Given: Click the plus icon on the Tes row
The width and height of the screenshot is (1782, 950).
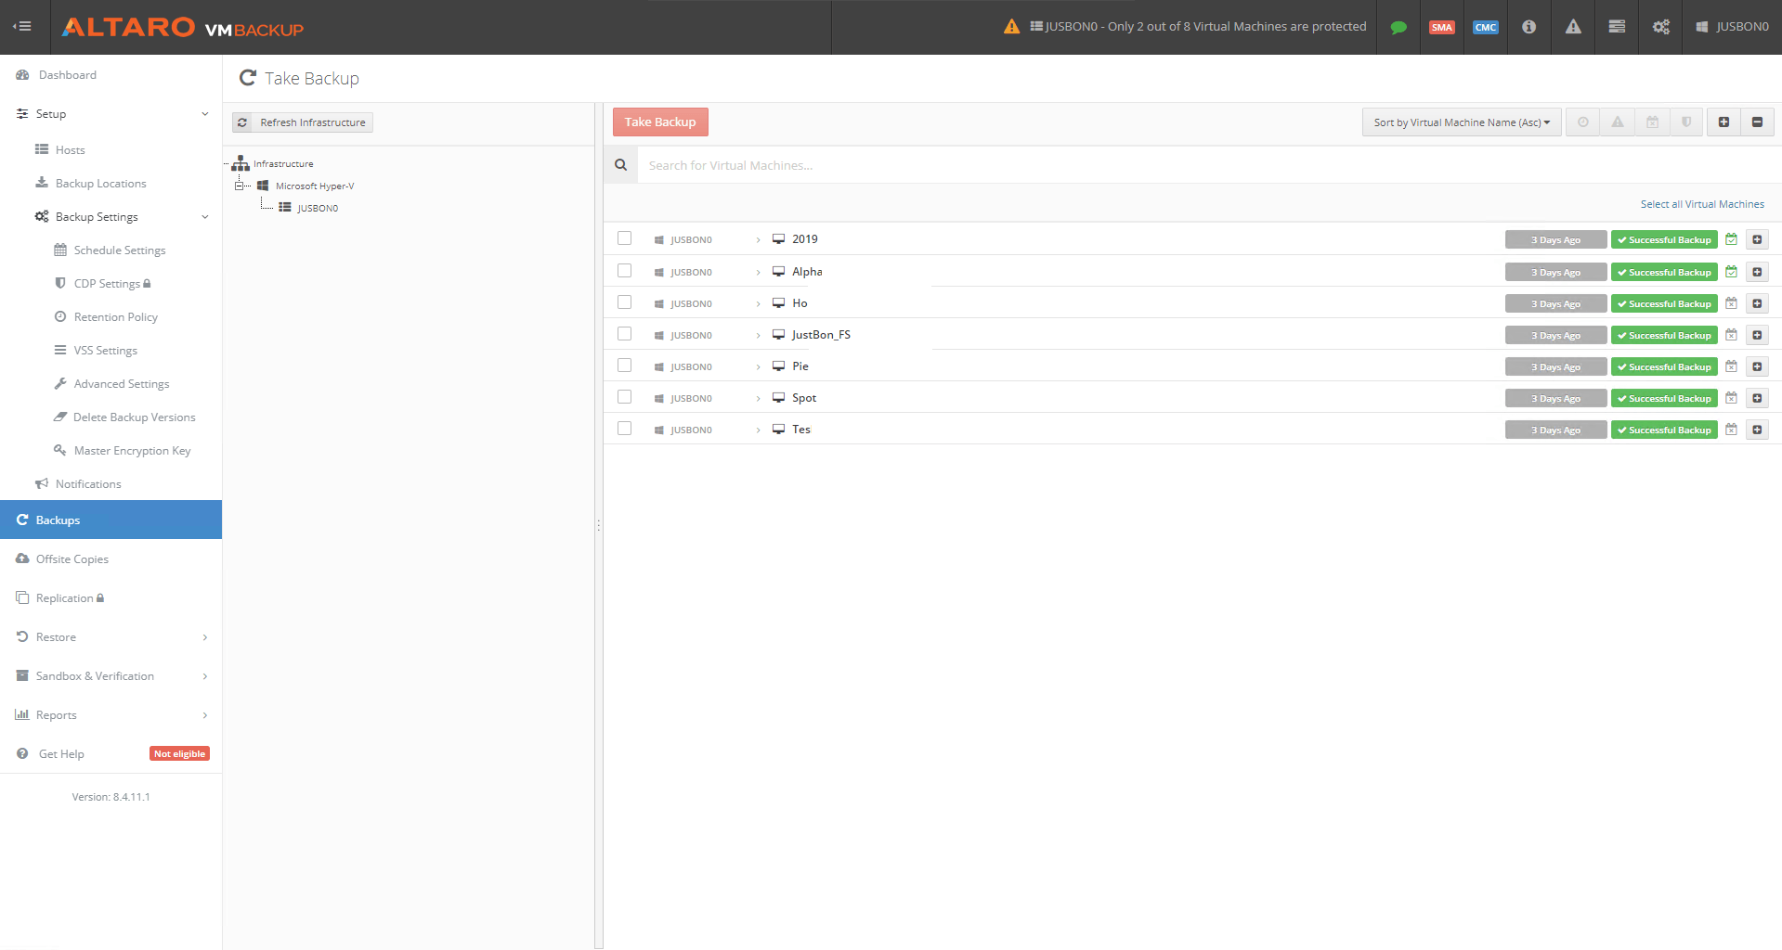Looking at the screenshot, I should (x=1757, y=430).
